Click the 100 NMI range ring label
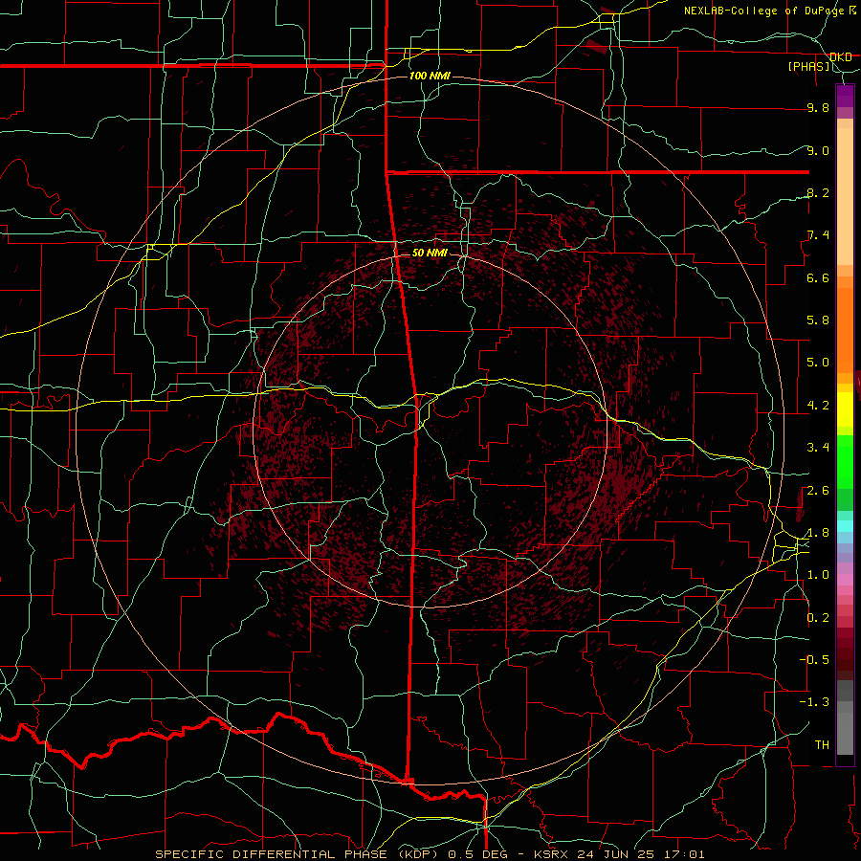This screenshot has height=861, width=861. (x=430, y=76)
